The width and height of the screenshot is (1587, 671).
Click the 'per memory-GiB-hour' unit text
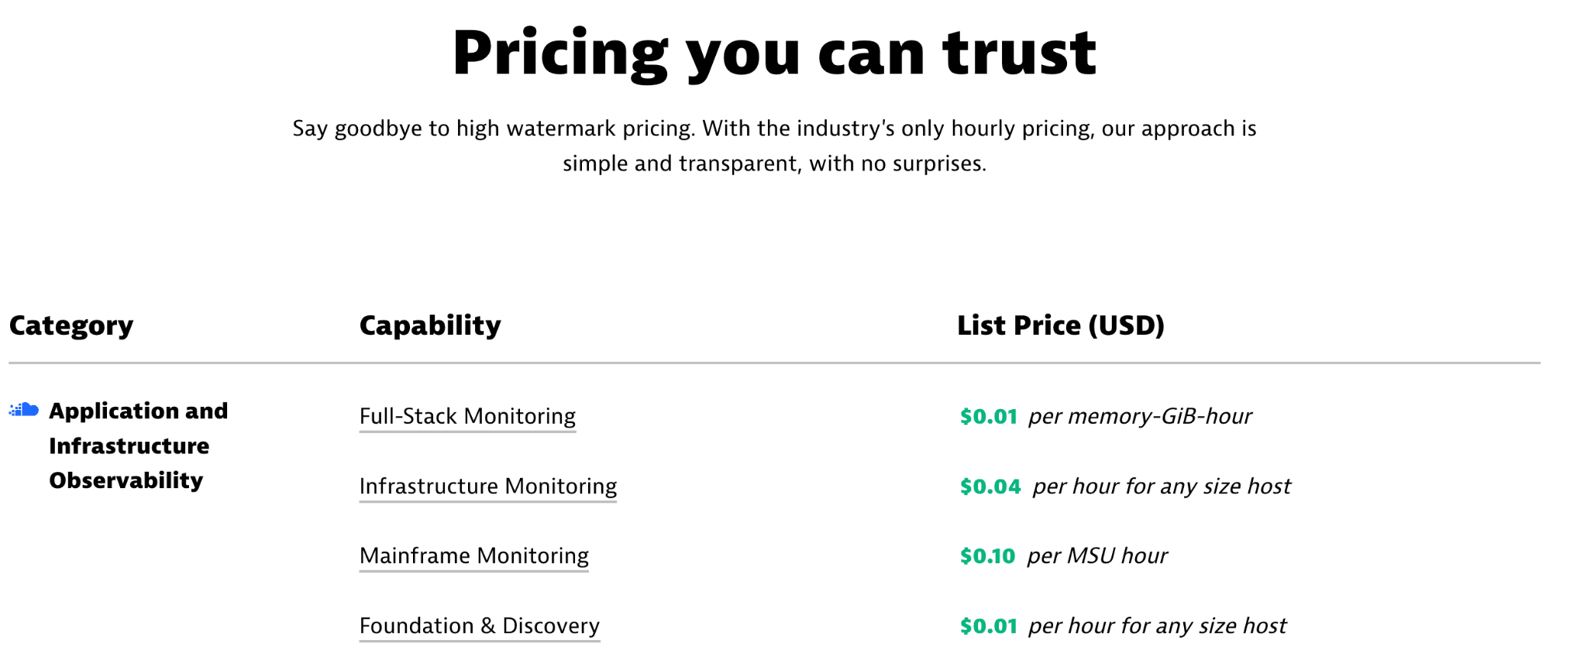pos(1140,416)
